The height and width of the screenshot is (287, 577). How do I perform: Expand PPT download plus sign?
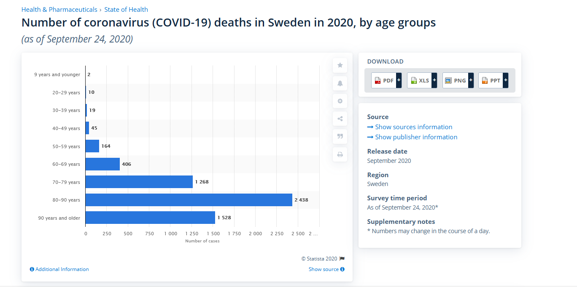[x=505, y=80]
